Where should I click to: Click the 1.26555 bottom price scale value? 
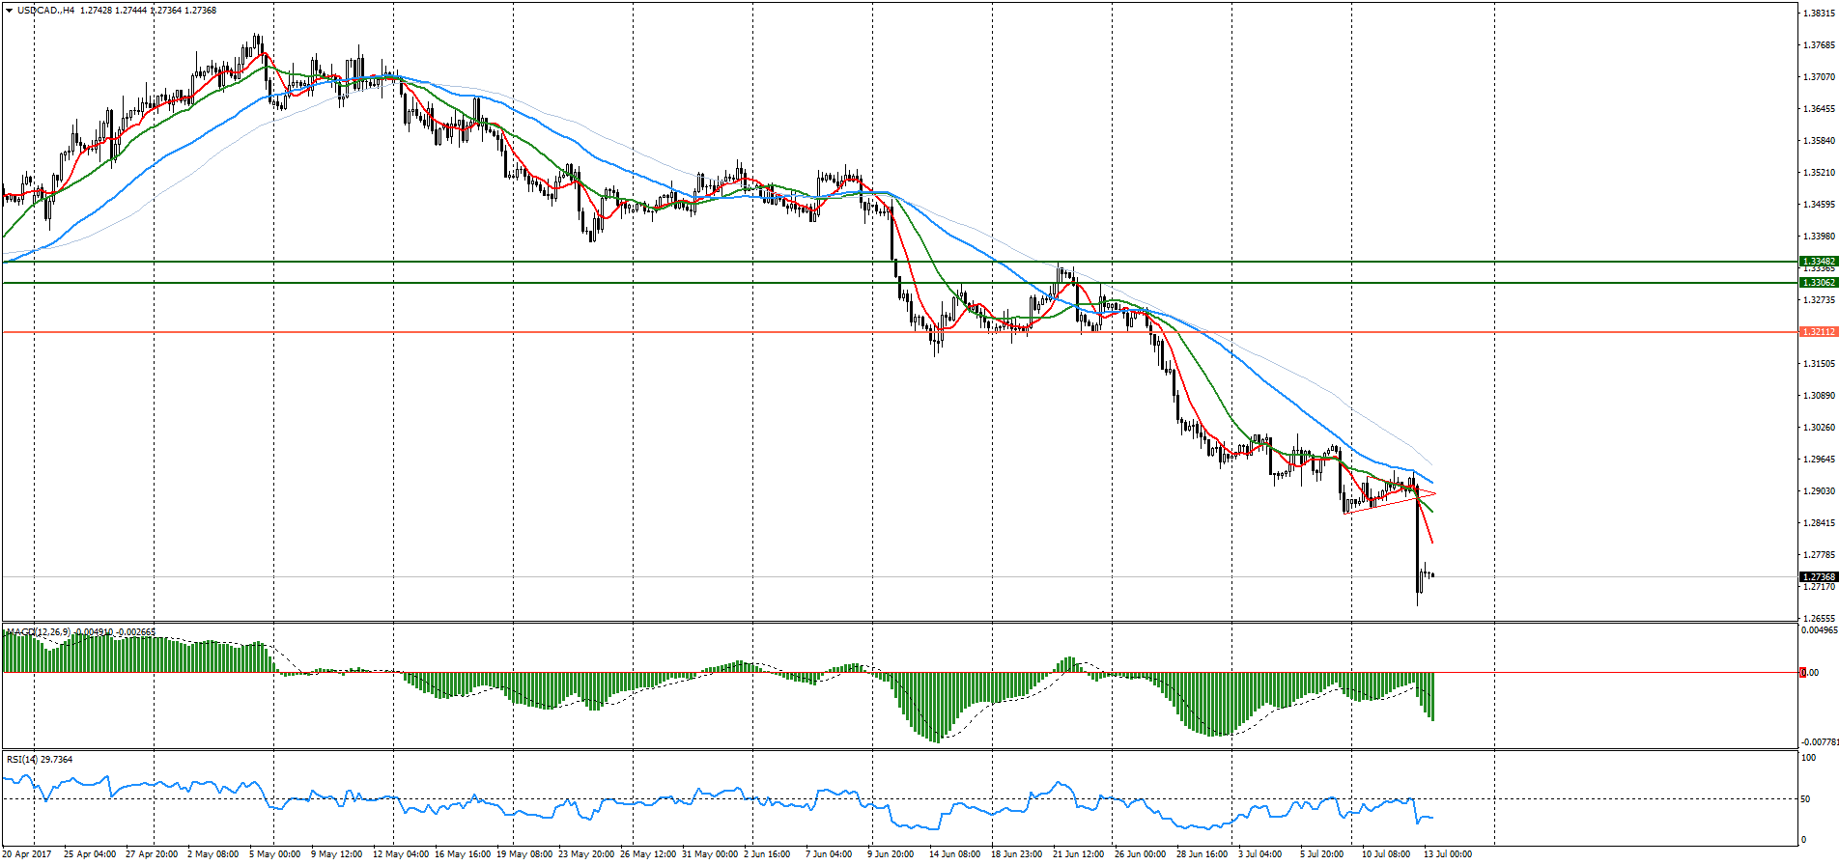tap(1819, 619)
